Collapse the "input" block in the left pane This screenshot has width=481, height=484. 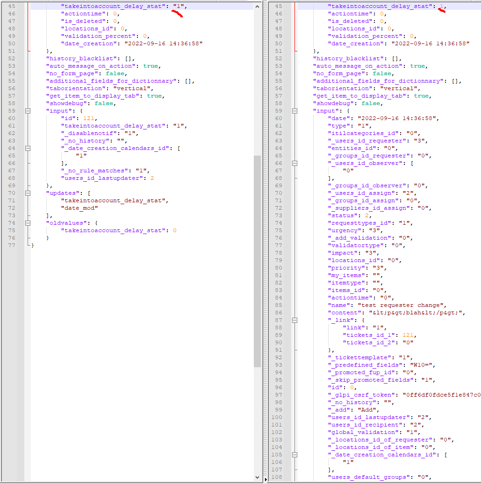click(27, 111)
